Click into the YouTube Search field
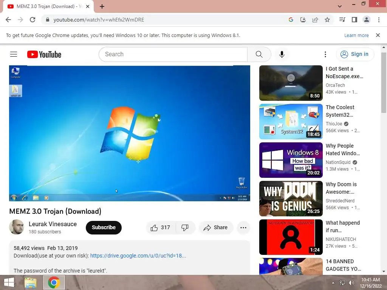 pyautogui.click(x=173, y=54)
